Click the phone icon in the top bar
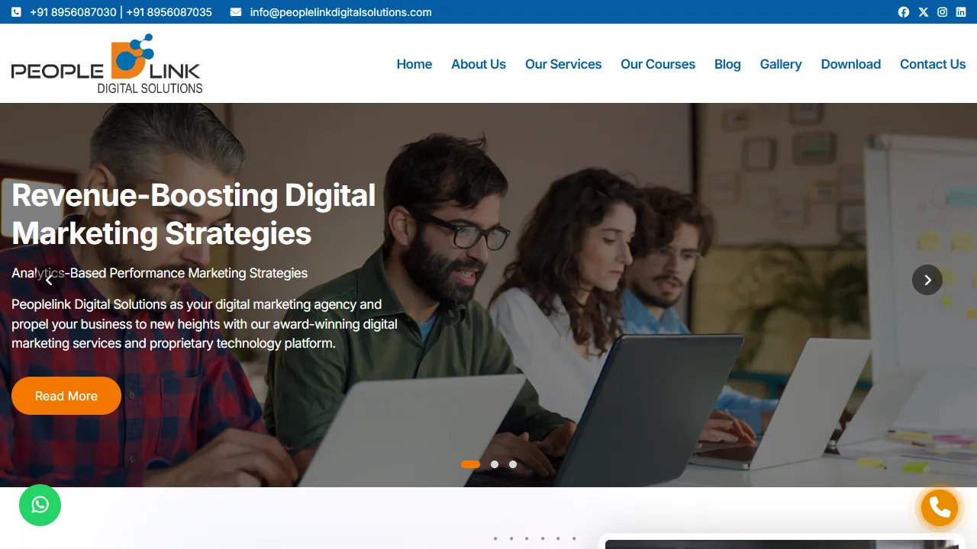 click(x=15, y=11)
